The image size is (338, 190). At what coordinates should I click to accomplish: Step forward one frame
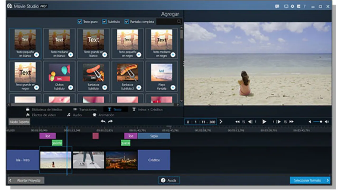click(x=278, y=122)
